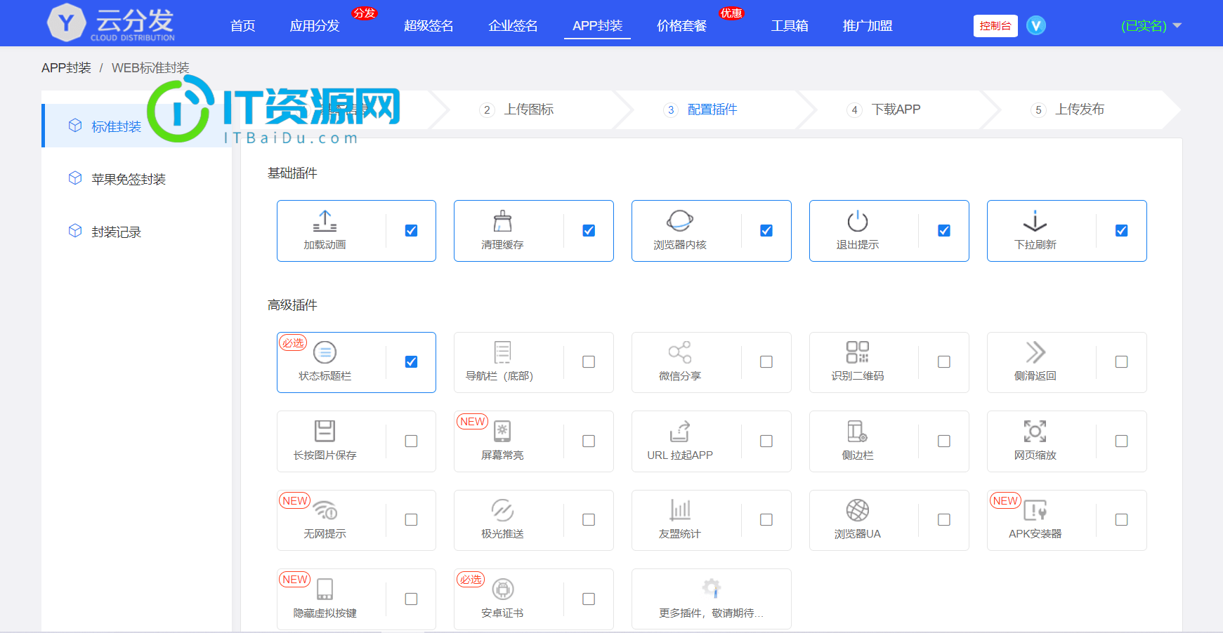The image size is (1223, 633).
Task: Click the 加载动画 upload icon
Action: point(325,221)
